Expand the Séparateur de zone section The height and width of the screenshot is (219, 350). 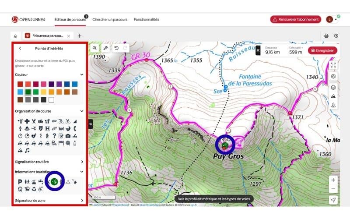(x=81, y=201)
